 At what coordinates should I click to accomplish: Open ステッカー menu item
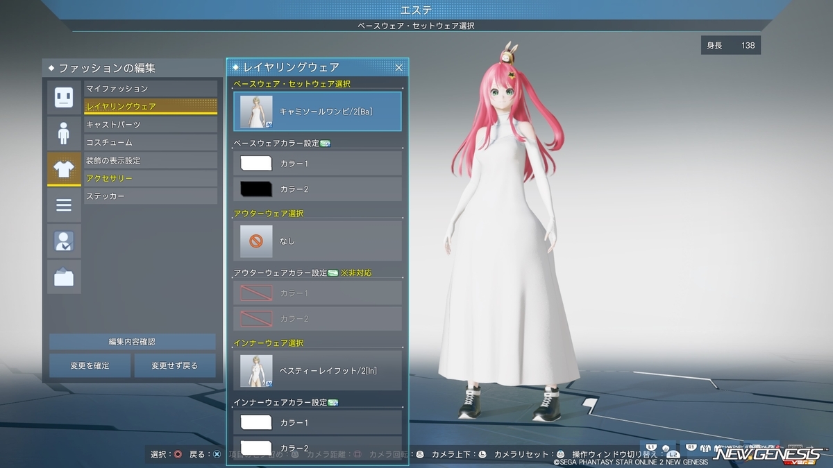151,197
